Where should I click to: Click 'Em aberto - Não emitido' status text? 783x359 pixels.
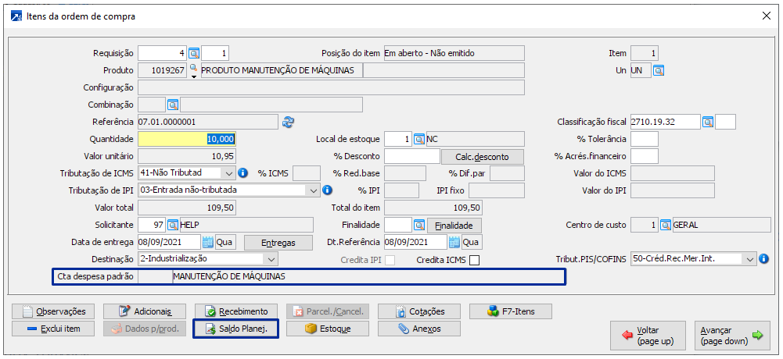point(429,53)
